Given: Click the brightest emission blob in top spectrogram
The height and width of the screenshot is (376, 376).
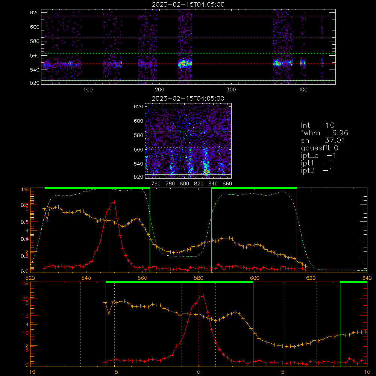Looking at the screenshot, I should click(x=185, y=63).
